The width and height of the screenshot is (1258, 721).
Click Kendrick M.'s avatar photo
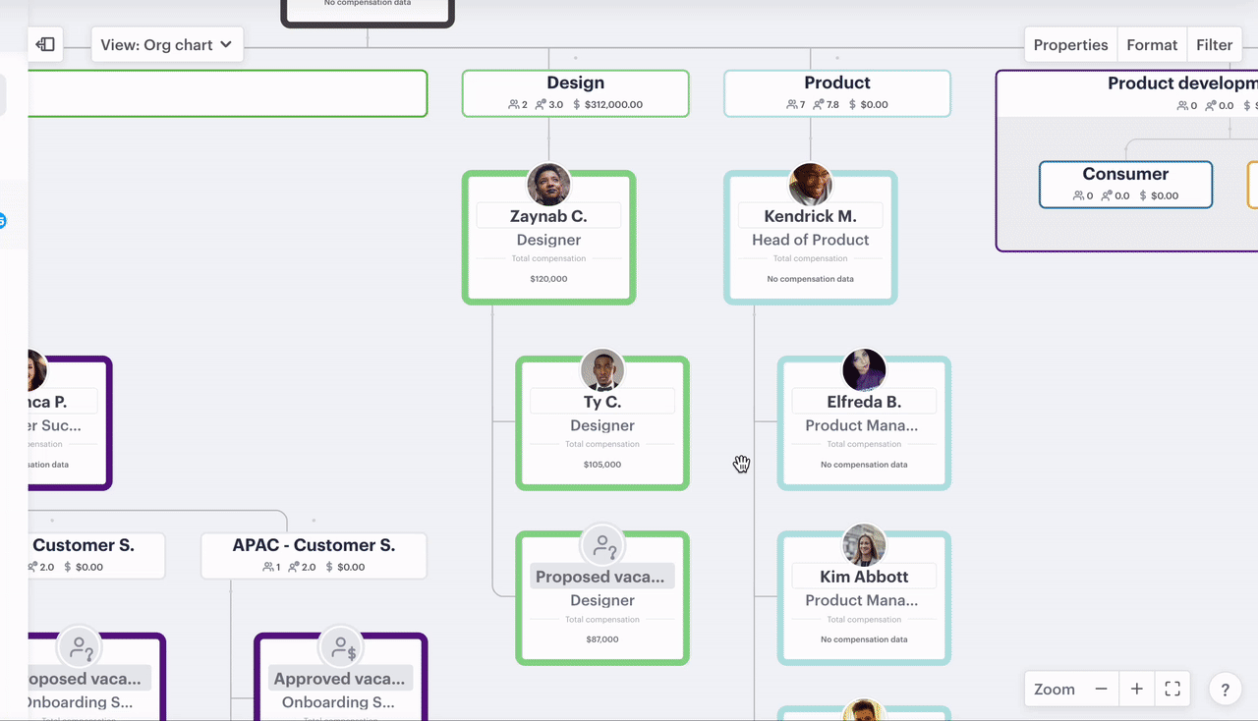click(x=810, y=185)
